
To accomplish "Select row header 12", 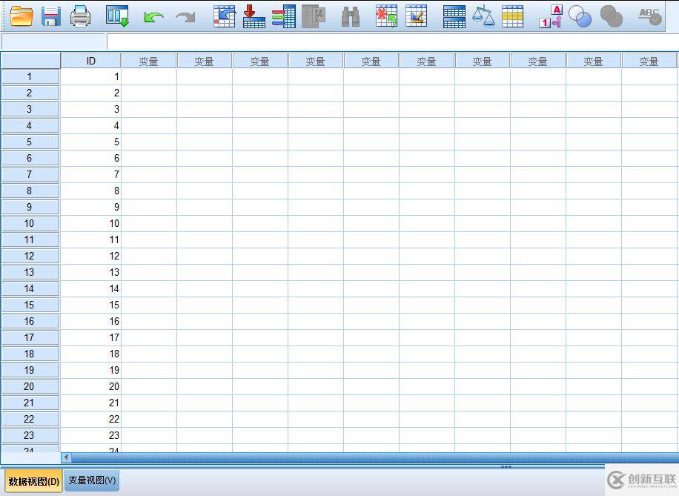I will click(x=30, y=256).
